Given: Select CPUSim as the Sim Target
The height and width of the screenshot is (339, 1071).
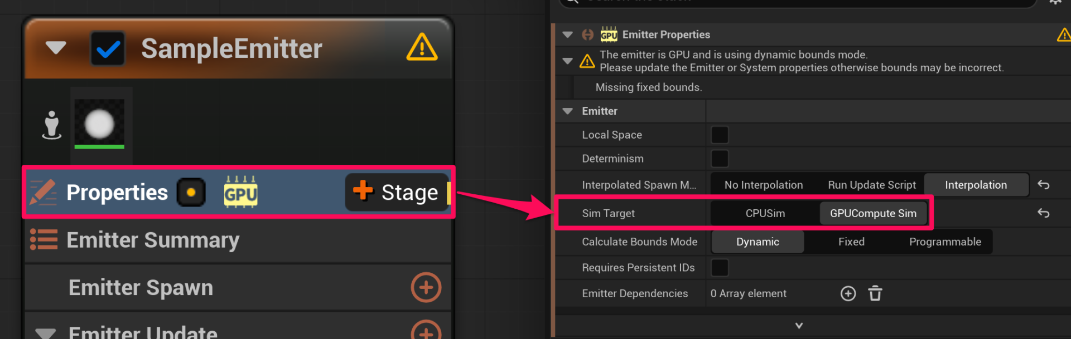Looking at the screenshot, I should [x=765, y=213].
